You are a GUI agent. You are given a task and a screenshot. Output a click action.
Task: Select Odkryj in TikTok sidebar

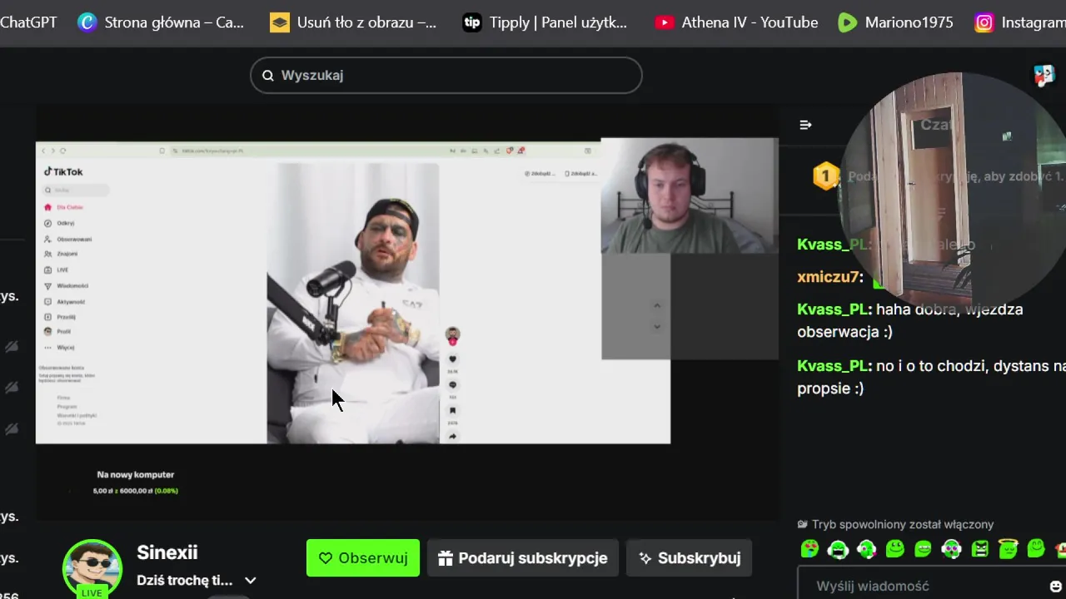pos(60,223)
